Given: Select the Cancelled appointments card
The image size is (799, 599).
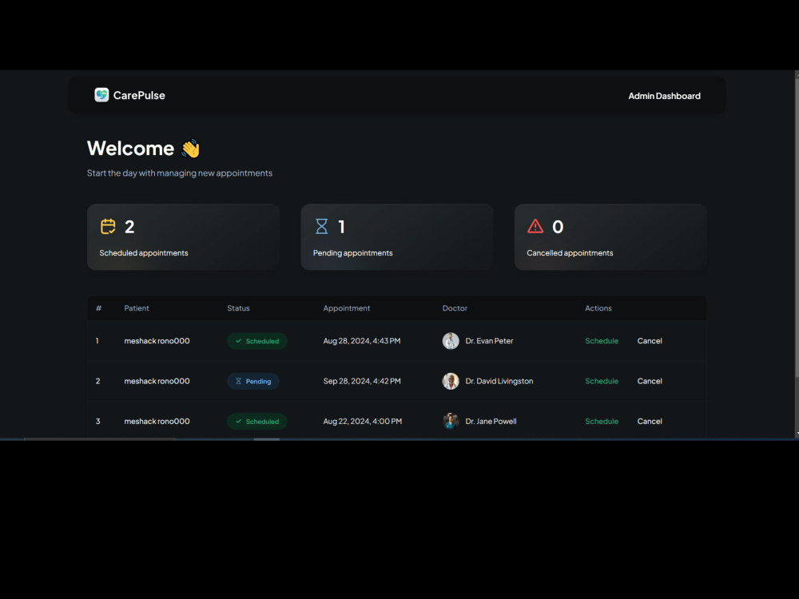Looking at the screenshot, I should pyautogui.click(x=610, y=237).
